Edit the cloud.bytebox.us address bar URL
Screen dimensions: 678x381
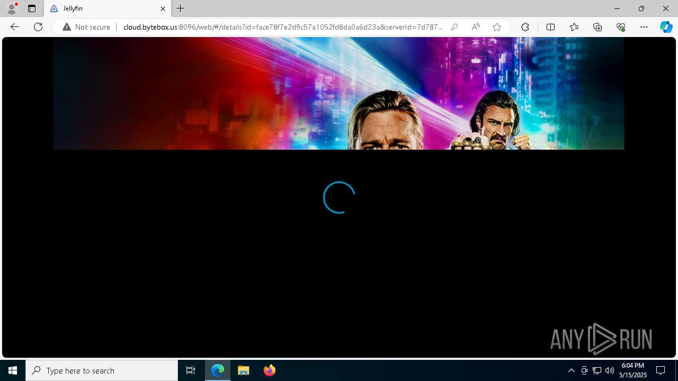click(283, 27)
